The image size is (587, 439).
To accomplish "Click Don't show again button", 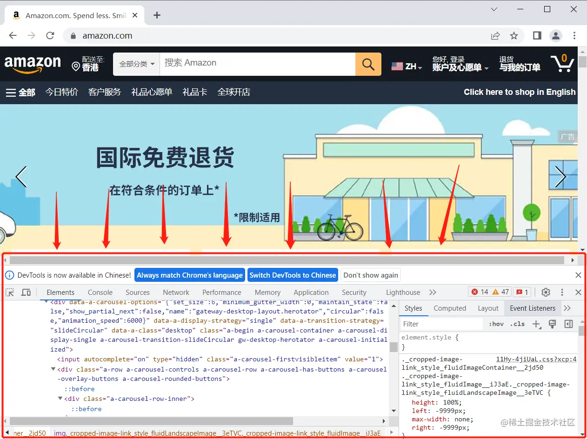I will point(371,275).
